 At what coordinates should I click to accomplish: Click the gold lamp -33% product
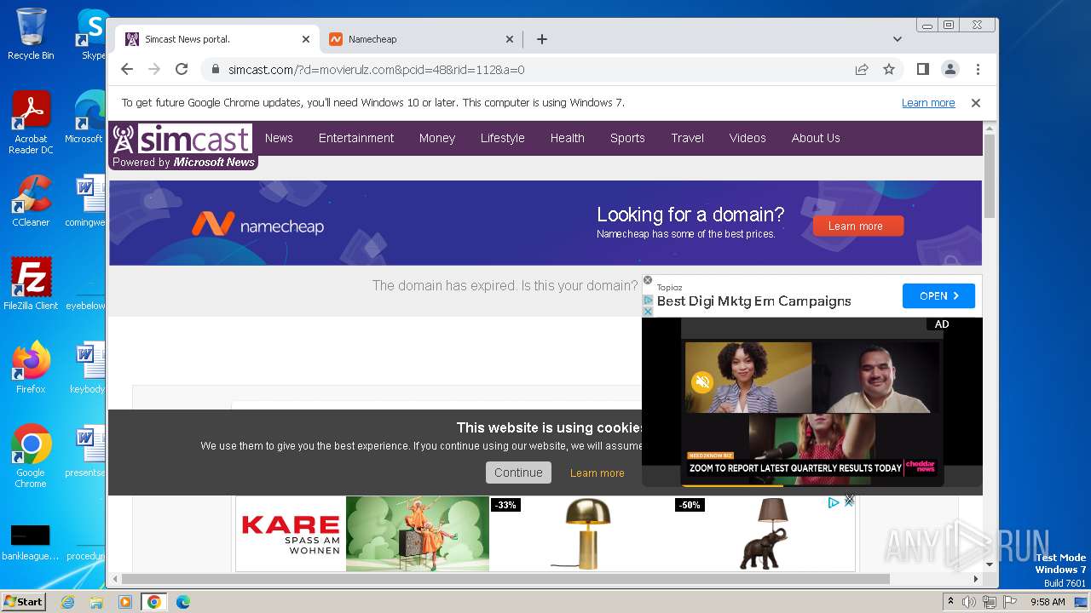click(x=581, y=534)
